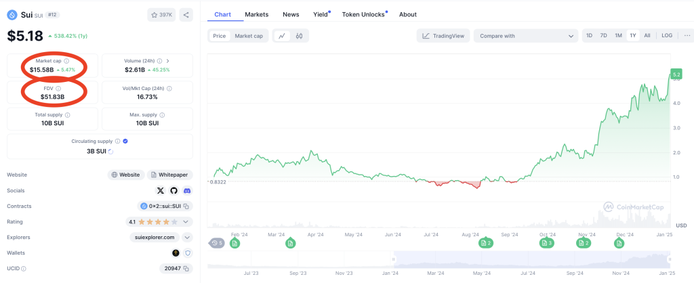This screenshot has height=283, width=694.
Task: Open the shield wallet icon
Action: tap(188, 253)
